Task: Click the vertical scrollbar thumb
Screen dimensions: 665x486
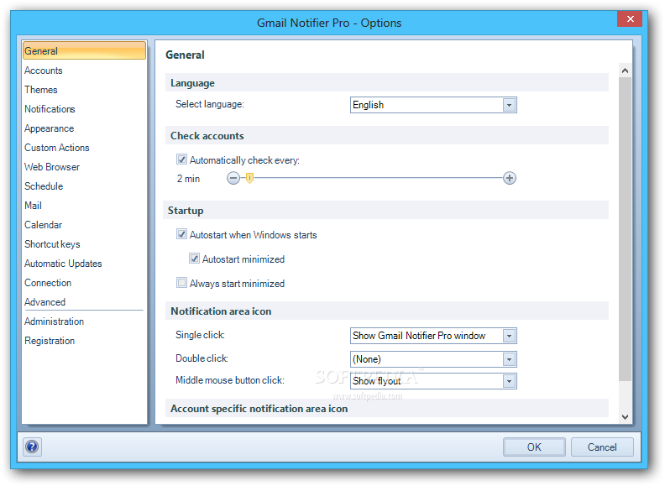Action: pos(625,229)
